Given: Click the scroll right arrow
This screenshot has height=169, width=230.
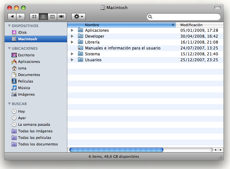Looking at the screenshot, I should (220, 150).
